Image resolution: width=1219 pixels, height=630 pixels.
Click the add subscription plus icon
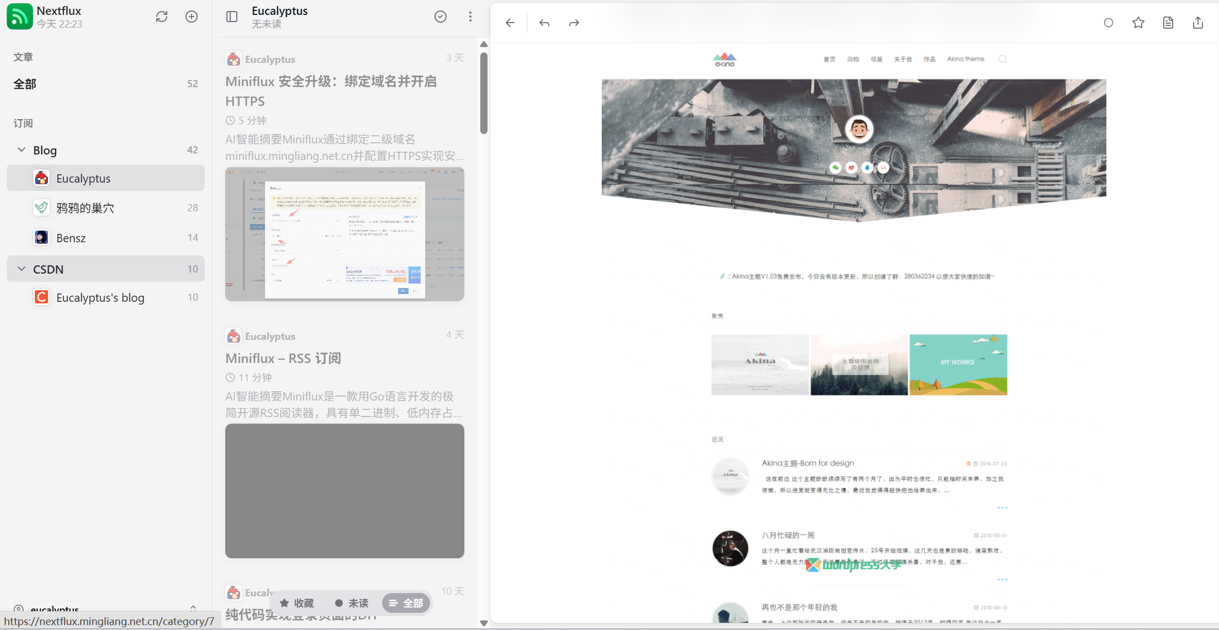tap(192, 17)
